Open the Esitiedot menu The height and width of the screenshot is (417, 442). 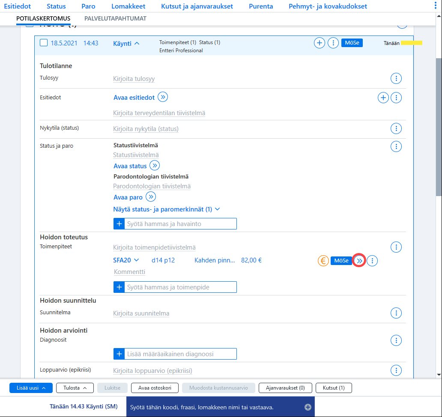click(18, 6)
